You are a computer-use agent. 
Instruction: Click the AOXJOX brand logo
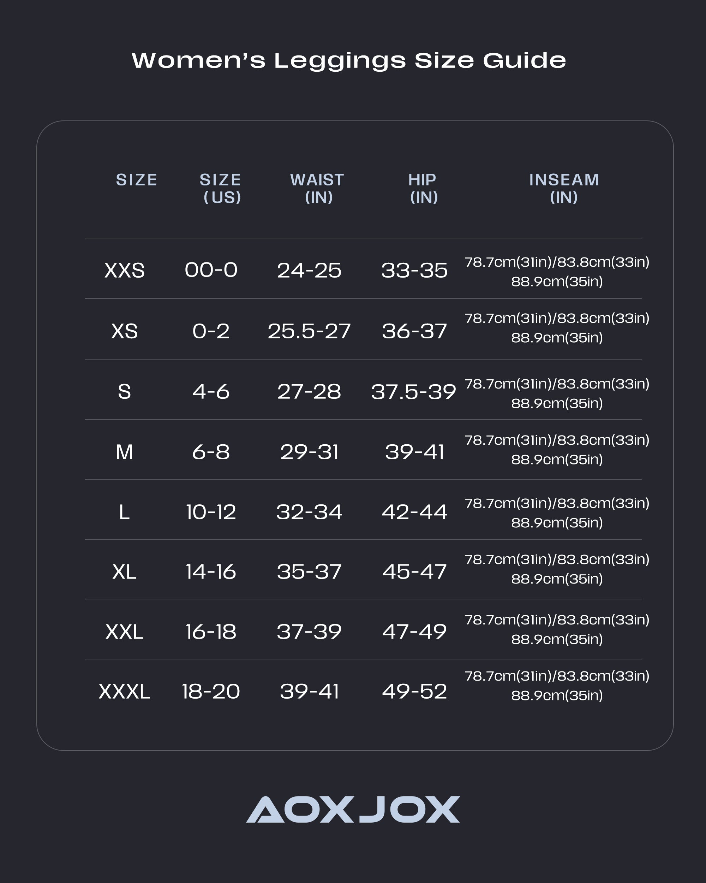pyautogui.click(x=353, y=810)
